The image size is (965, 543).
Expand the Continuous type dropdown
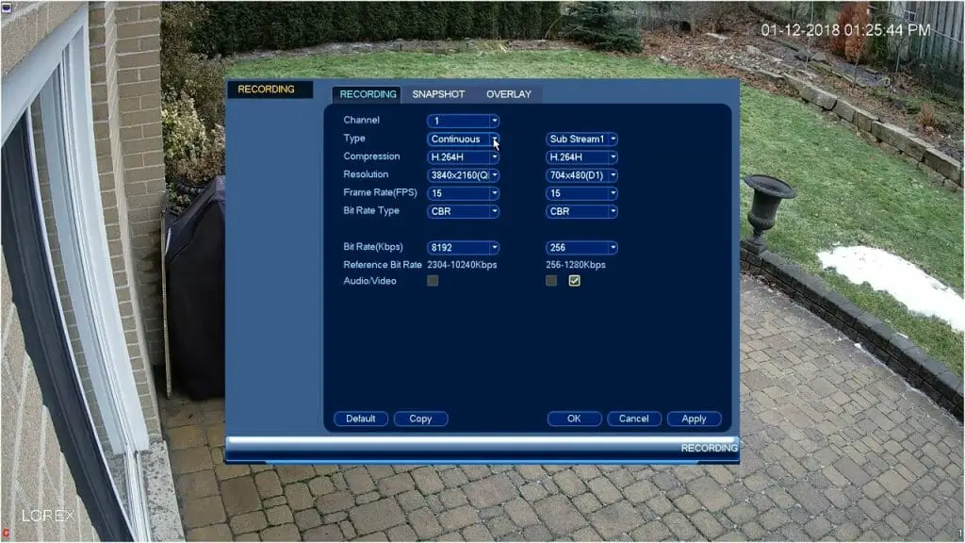(x=463, y=140)
